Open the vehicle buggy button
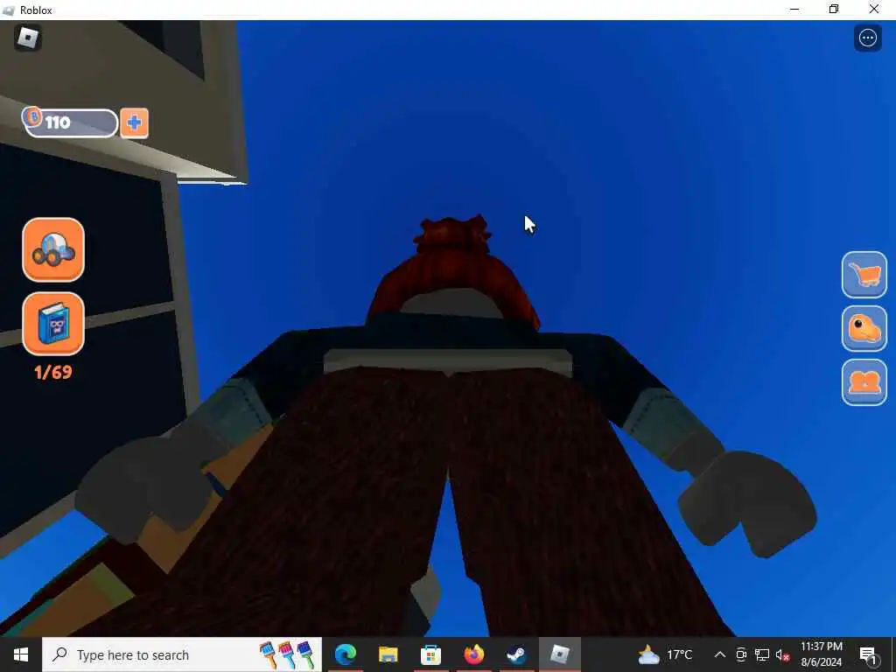Viewport: 896px width, 672px height. point(53,249)
